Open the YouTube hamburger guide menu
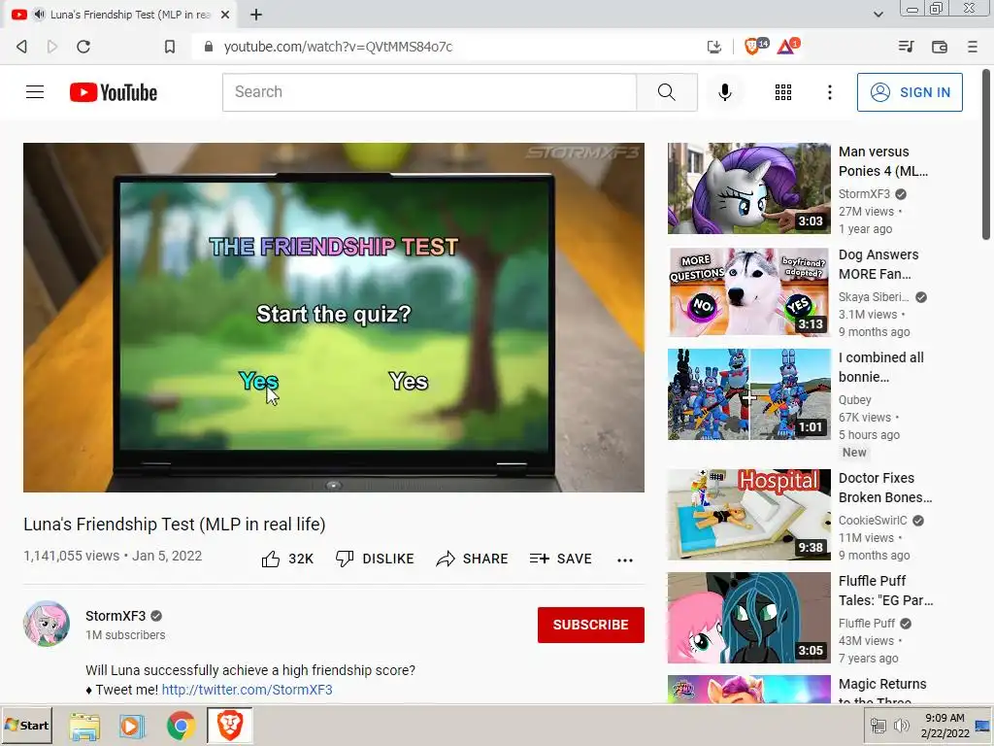 point(35,92)
